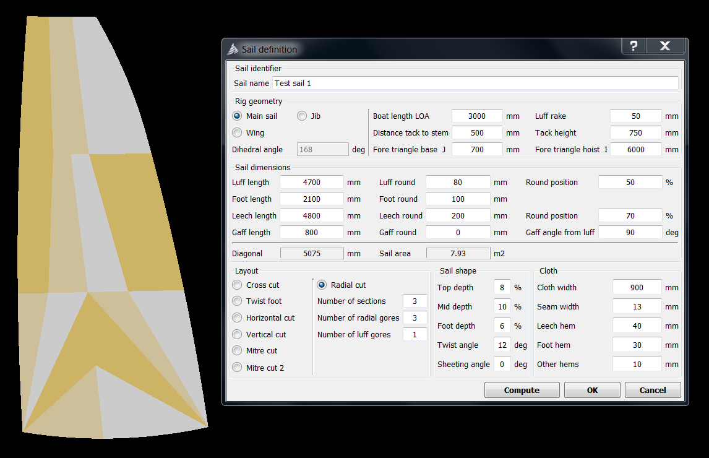Click the Cloth width input box
Viewport: 709px width, 458px height.
point(637,287)
